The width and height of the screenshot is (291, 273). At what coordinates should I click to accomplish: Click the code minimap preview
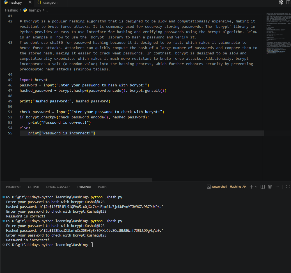pyautogui.click(x=278, y=33)
